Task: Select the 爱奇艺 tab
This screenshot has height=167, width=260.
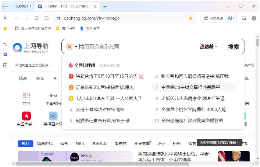Action: pos(121,144)
